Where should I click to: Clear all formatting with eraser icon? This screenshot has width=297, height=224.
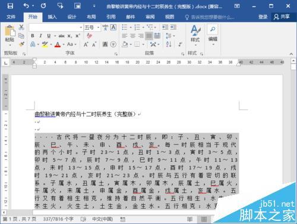tap(90, 36)
